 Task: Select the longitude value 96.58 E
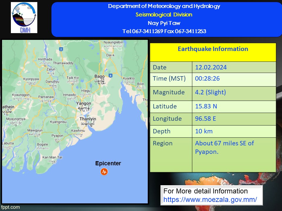tap(206, 119)
